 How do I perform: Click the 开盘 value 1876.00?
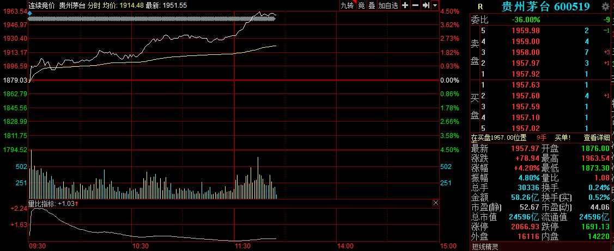pyautogui.click(x=595, y=148)
